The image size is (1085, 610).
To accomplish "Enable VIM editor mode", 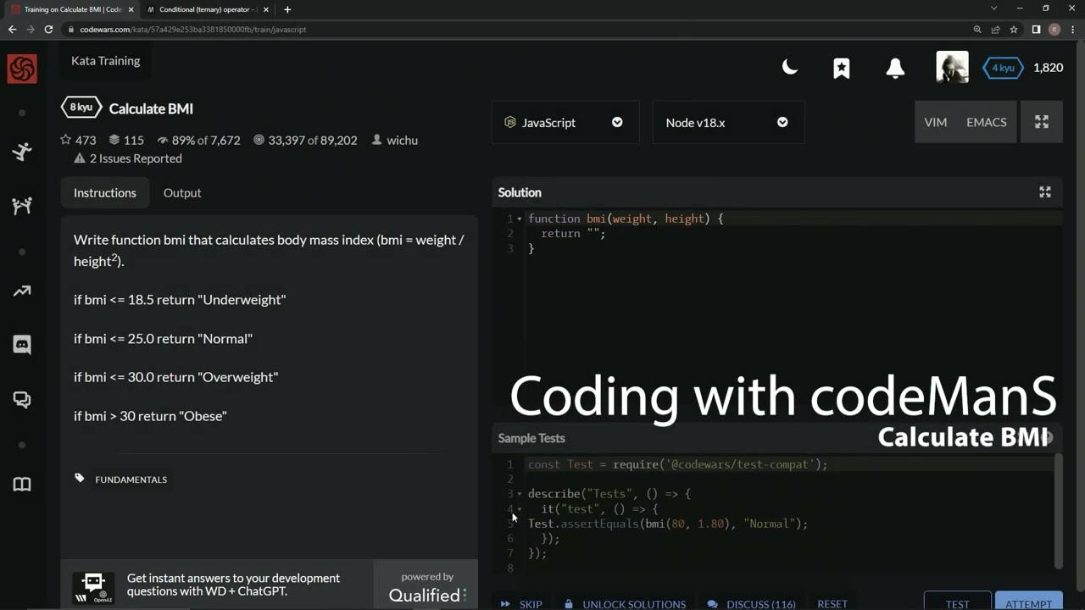I will click(936, 122).
